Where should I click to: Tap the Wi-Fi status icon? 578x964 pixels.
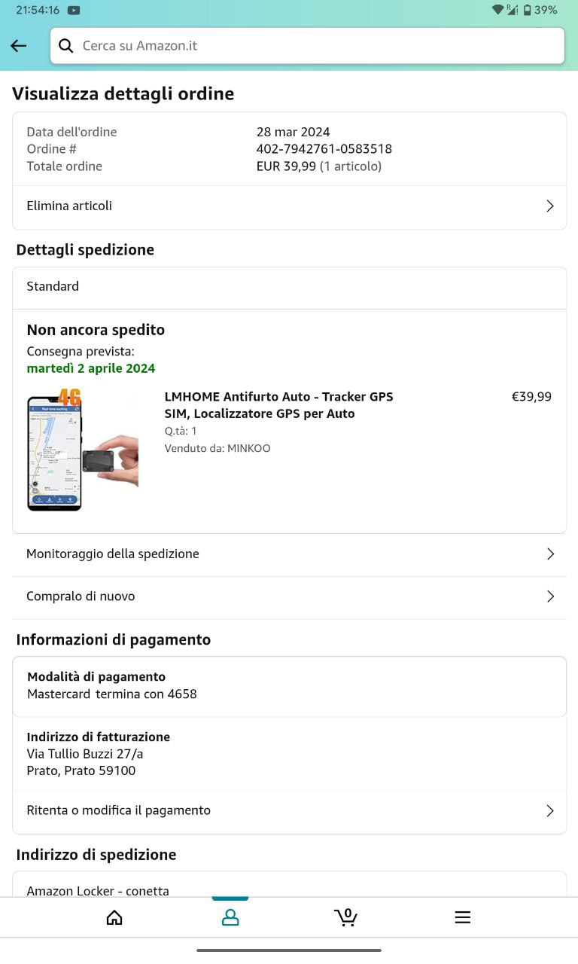pos(498,11)
